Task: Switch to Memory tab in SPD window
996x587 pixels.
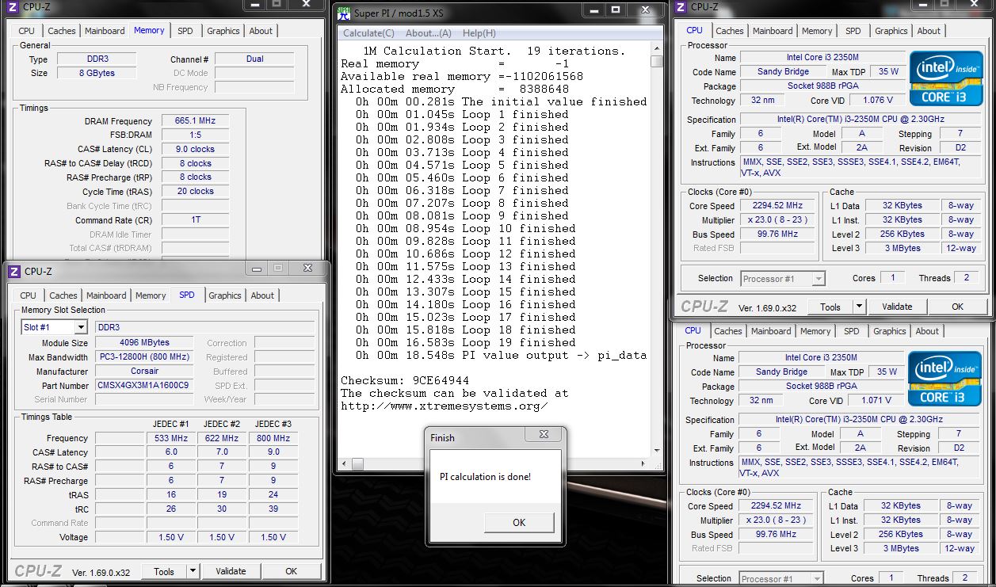Action: (151, 295)
